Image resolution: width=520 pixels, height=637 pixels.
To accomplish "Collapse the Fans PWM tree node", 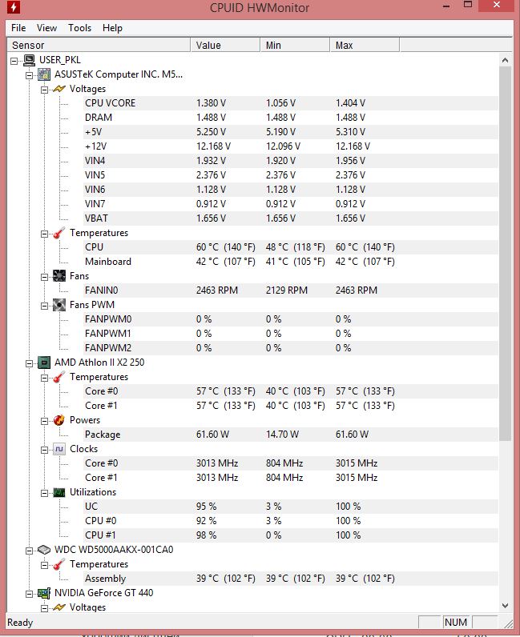I will point(44,306).
